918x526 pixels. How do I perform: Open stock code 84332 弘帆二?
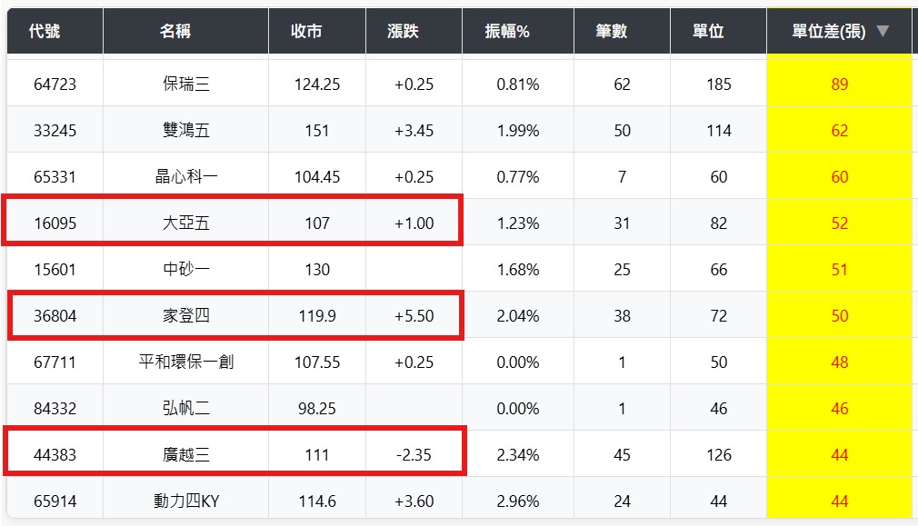(x=55, y=409)
